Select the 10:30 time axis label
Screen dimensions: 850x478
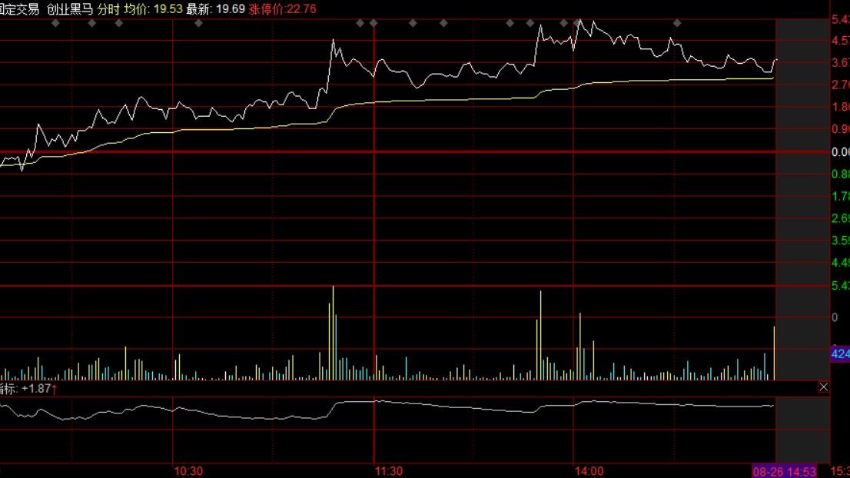(x=188, y=470)
